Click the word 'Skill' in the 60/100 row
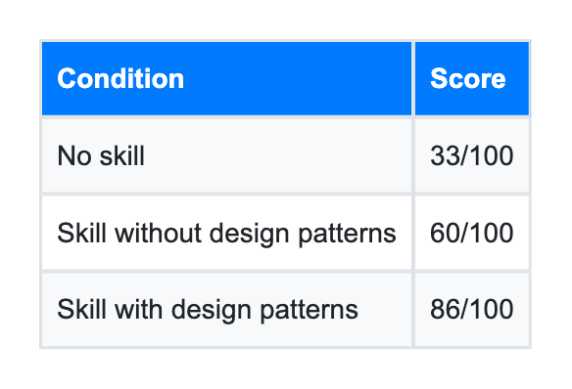Image resolution: width=572 pixels, height=389 pixels. click(x=82, y=233)
